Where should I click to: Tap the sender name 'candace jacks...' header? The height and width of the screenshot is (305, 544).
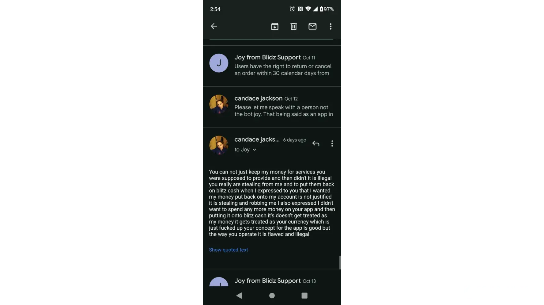[x=257, y=139]
